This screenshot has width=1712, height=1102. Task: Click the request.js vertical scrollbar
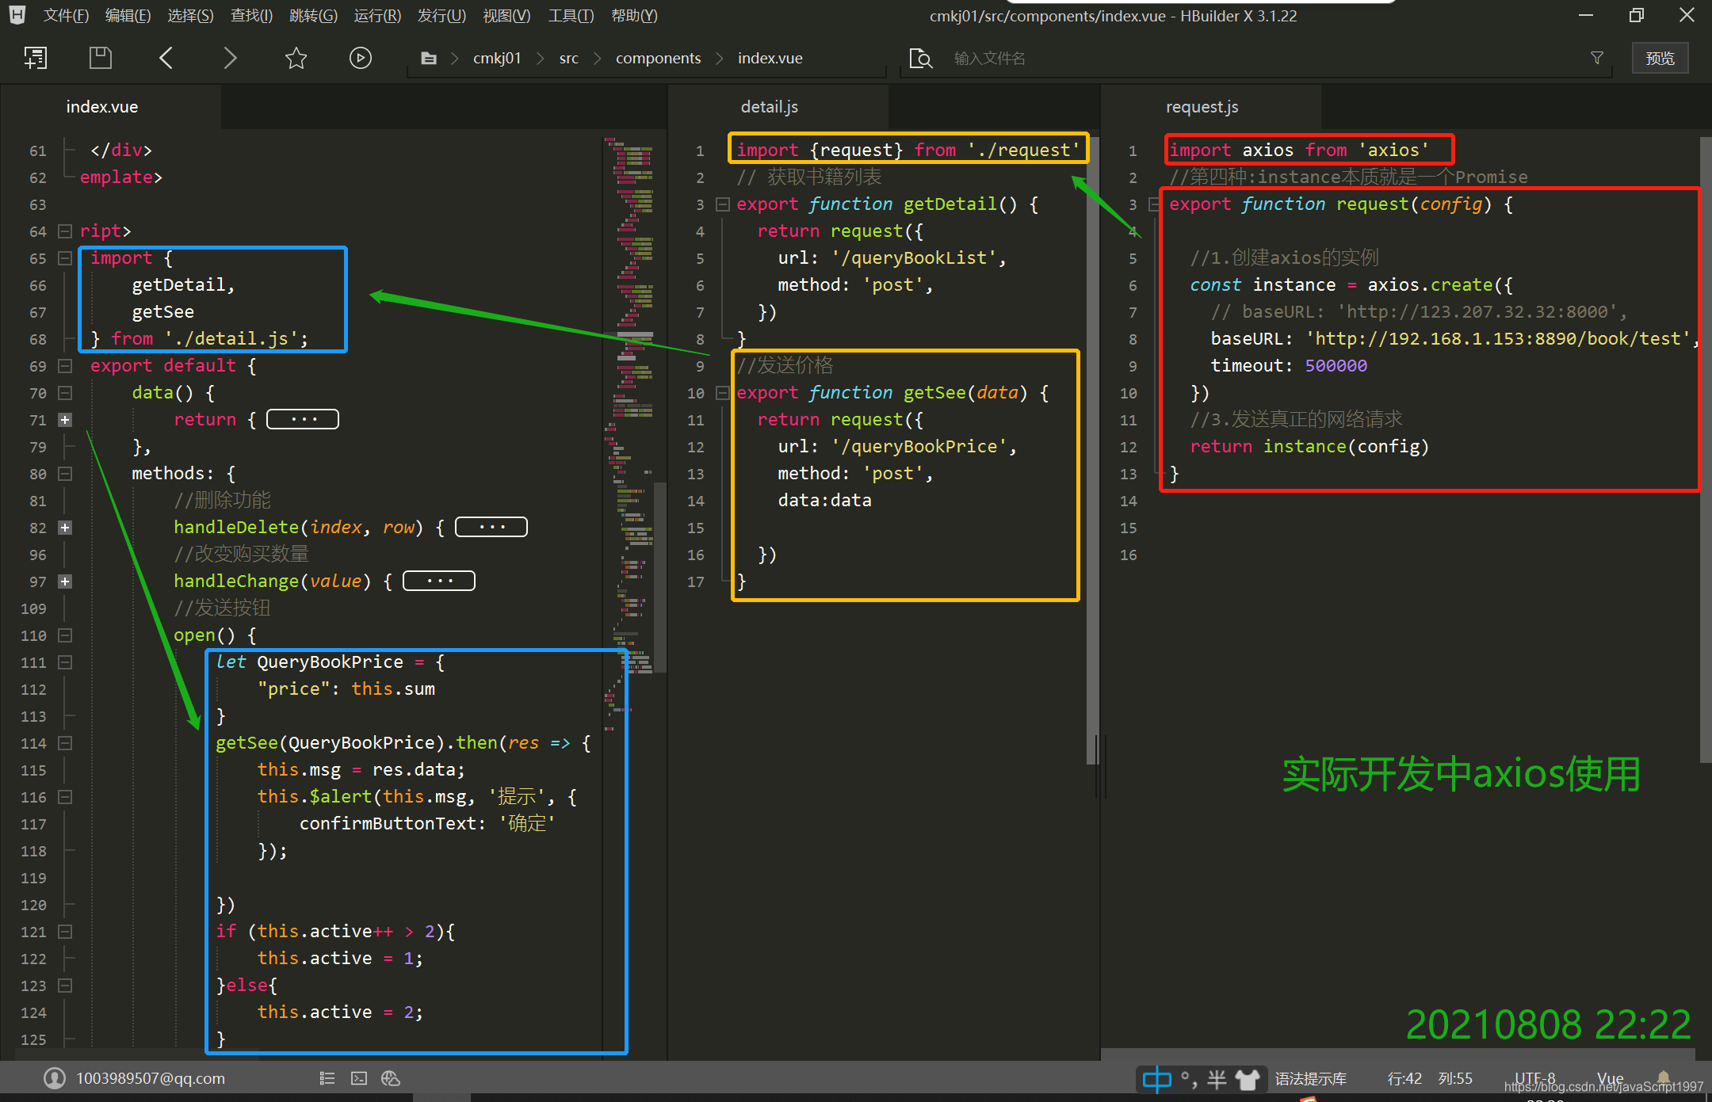1706,450
